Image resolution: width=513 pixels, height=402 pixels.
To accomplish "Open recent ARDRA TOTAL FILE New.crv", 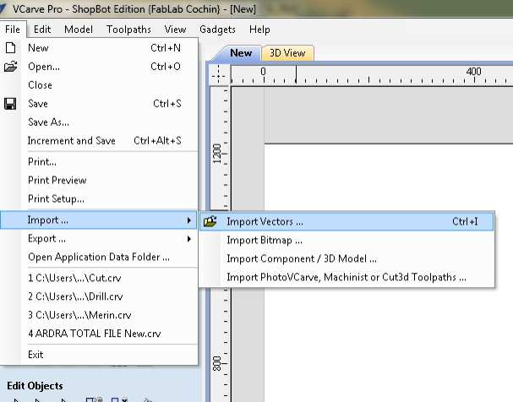I will 99,334.
